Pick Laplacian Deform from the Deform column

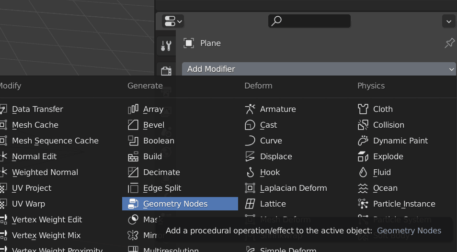(x=293, y=188)
